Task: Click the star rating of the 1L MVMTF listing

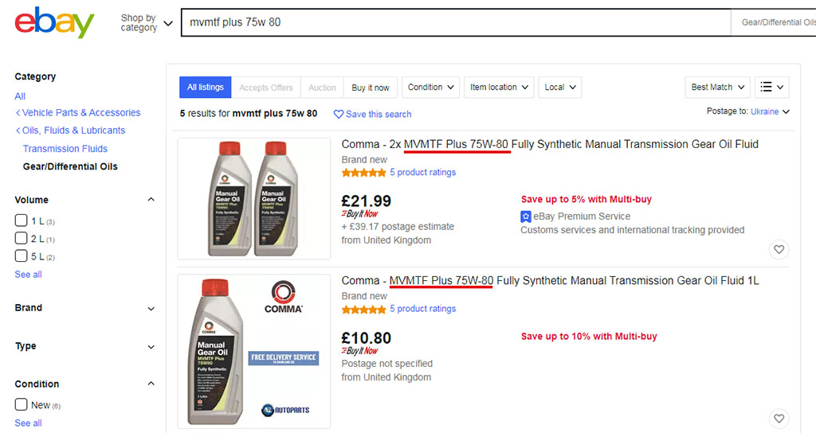Action: click(363, 310)
